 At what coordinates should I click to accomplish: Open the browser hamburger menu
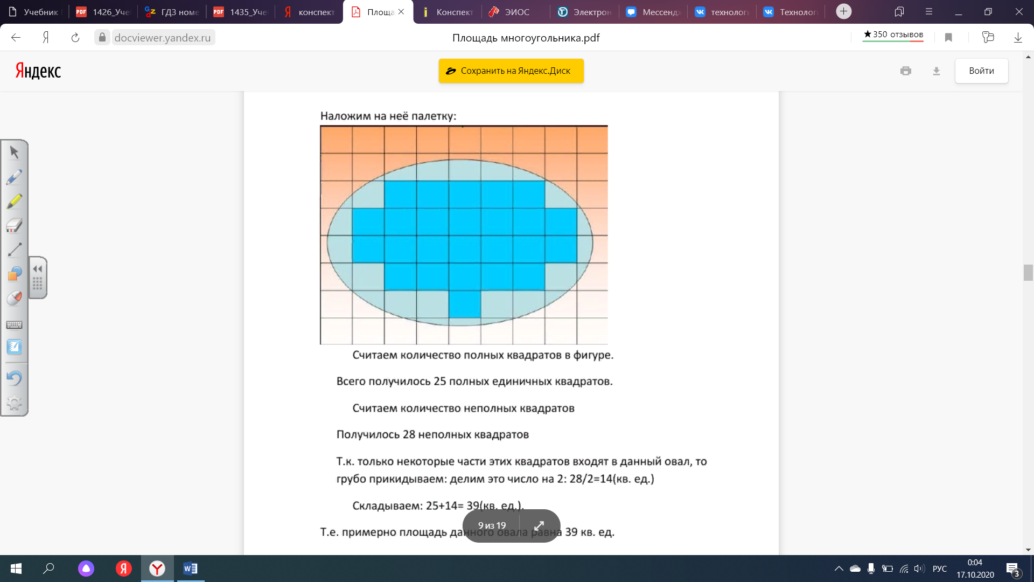(928, 11)
